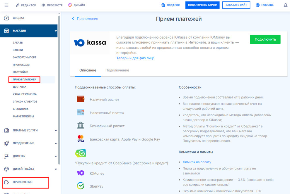Viewport: 290px width, 194px height.
Task: Open shop Настройки in the sidebar
Action: [x=21, y=72]
